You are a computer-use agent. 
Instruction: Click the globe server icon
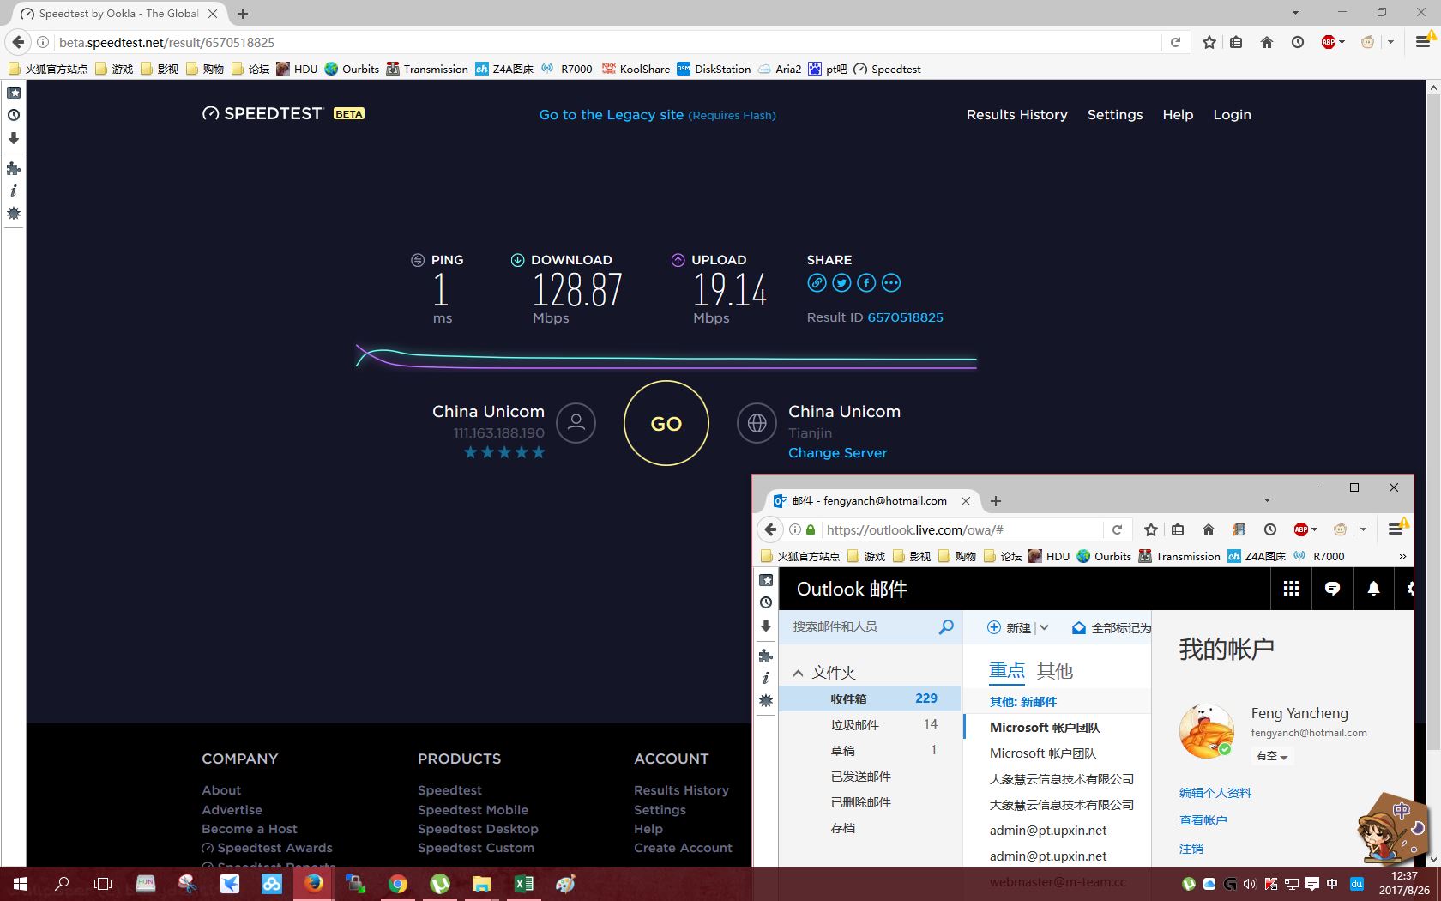coord(757,423)
